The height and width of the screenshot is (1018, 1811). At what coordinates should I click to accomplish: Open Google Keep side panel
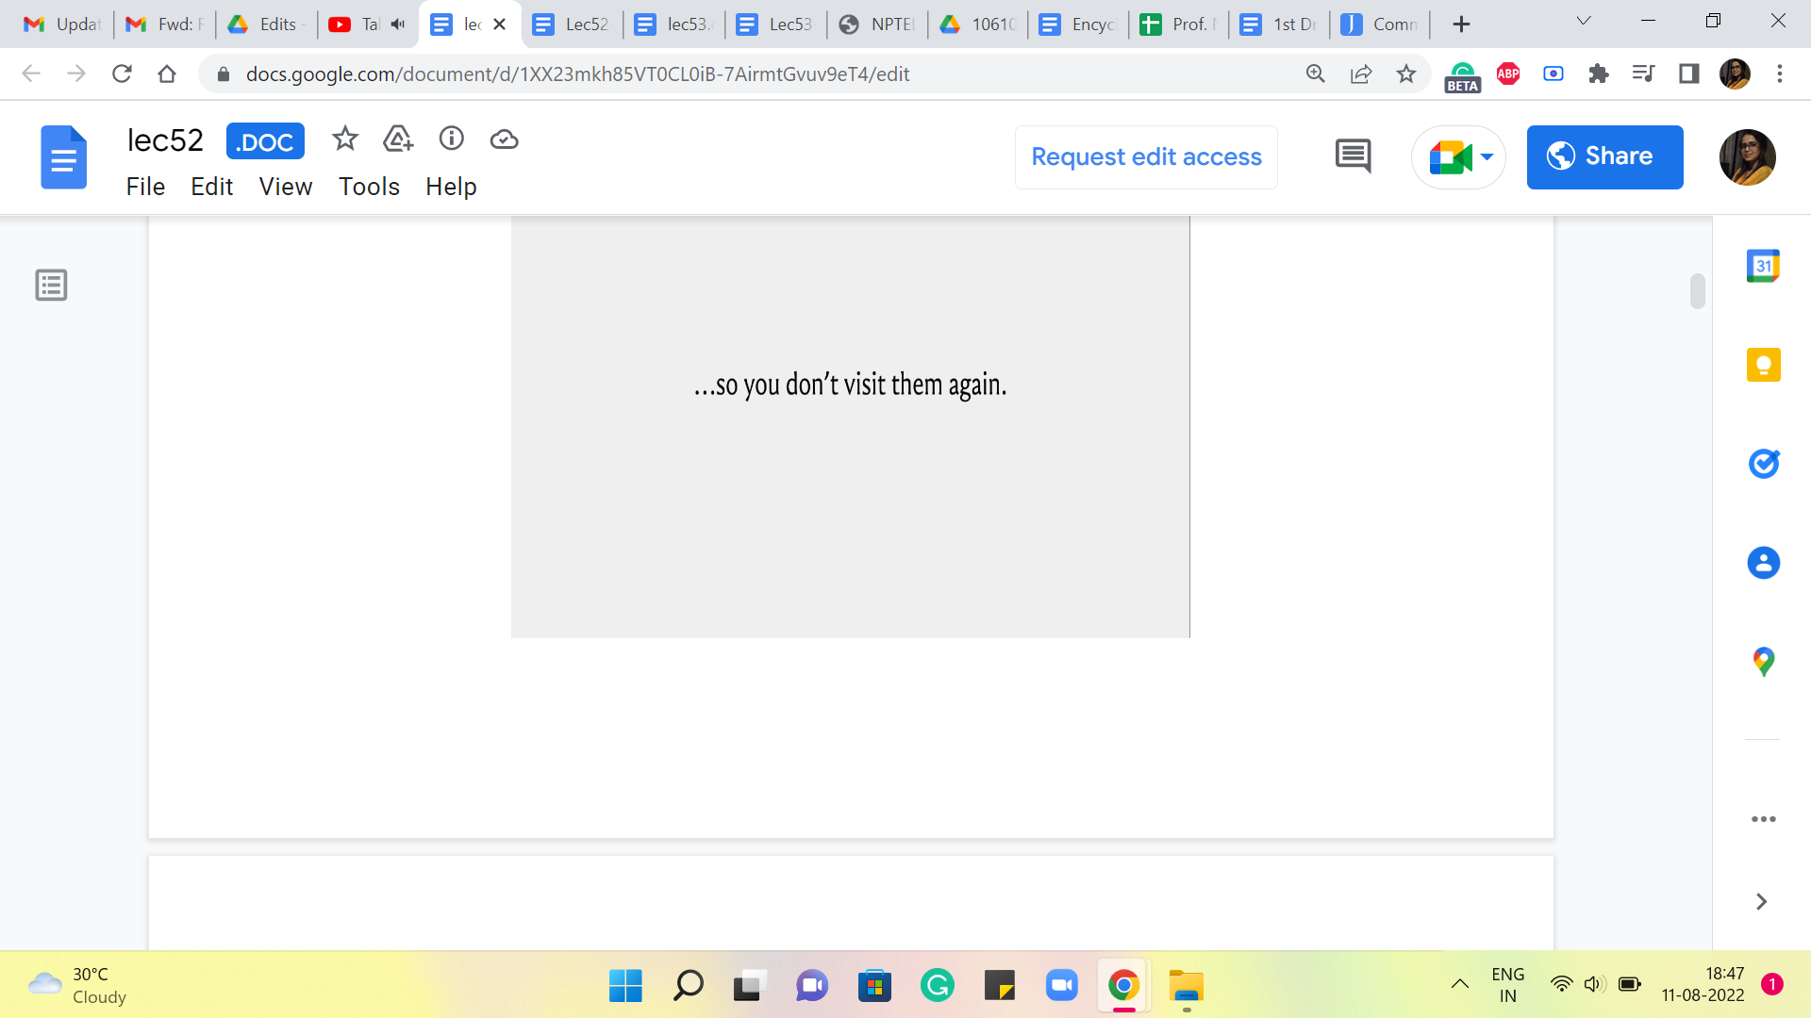click(1763, 365)
